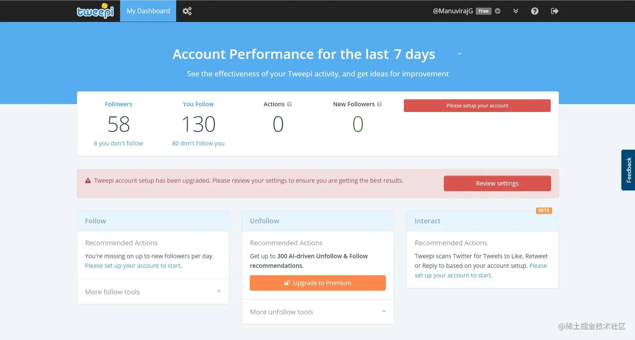
Task: Open the Feedback side tab
Action: pos(628,170)
